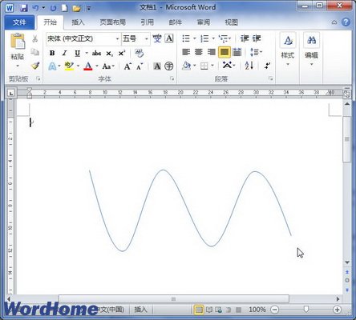Click the enclosed character 字 icon
Image resolution: width=356 pixels, height=320 pixels.
(x=169, y=66)
